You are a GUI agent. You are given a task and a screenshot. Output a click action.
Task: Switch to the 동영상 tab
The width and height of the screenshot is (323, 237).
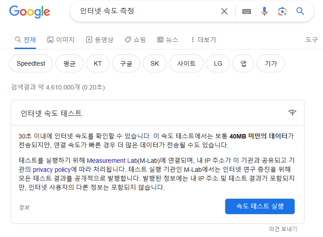(x=100, y=40)
